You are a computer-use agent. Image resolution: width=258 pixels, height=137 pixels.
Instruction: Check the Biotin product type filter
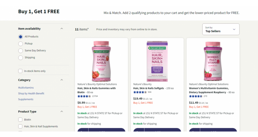20,120
